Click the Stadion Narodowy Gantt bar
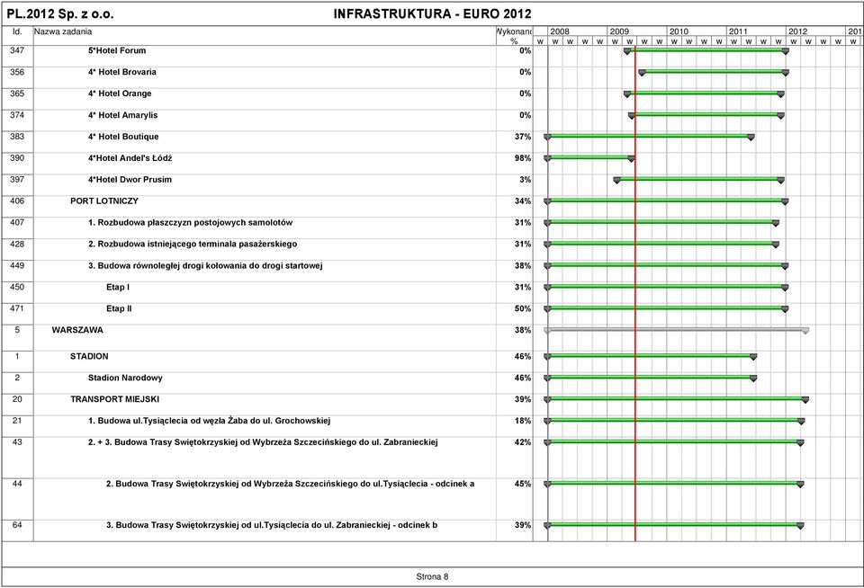864x588 pixels. pos(650,377)
